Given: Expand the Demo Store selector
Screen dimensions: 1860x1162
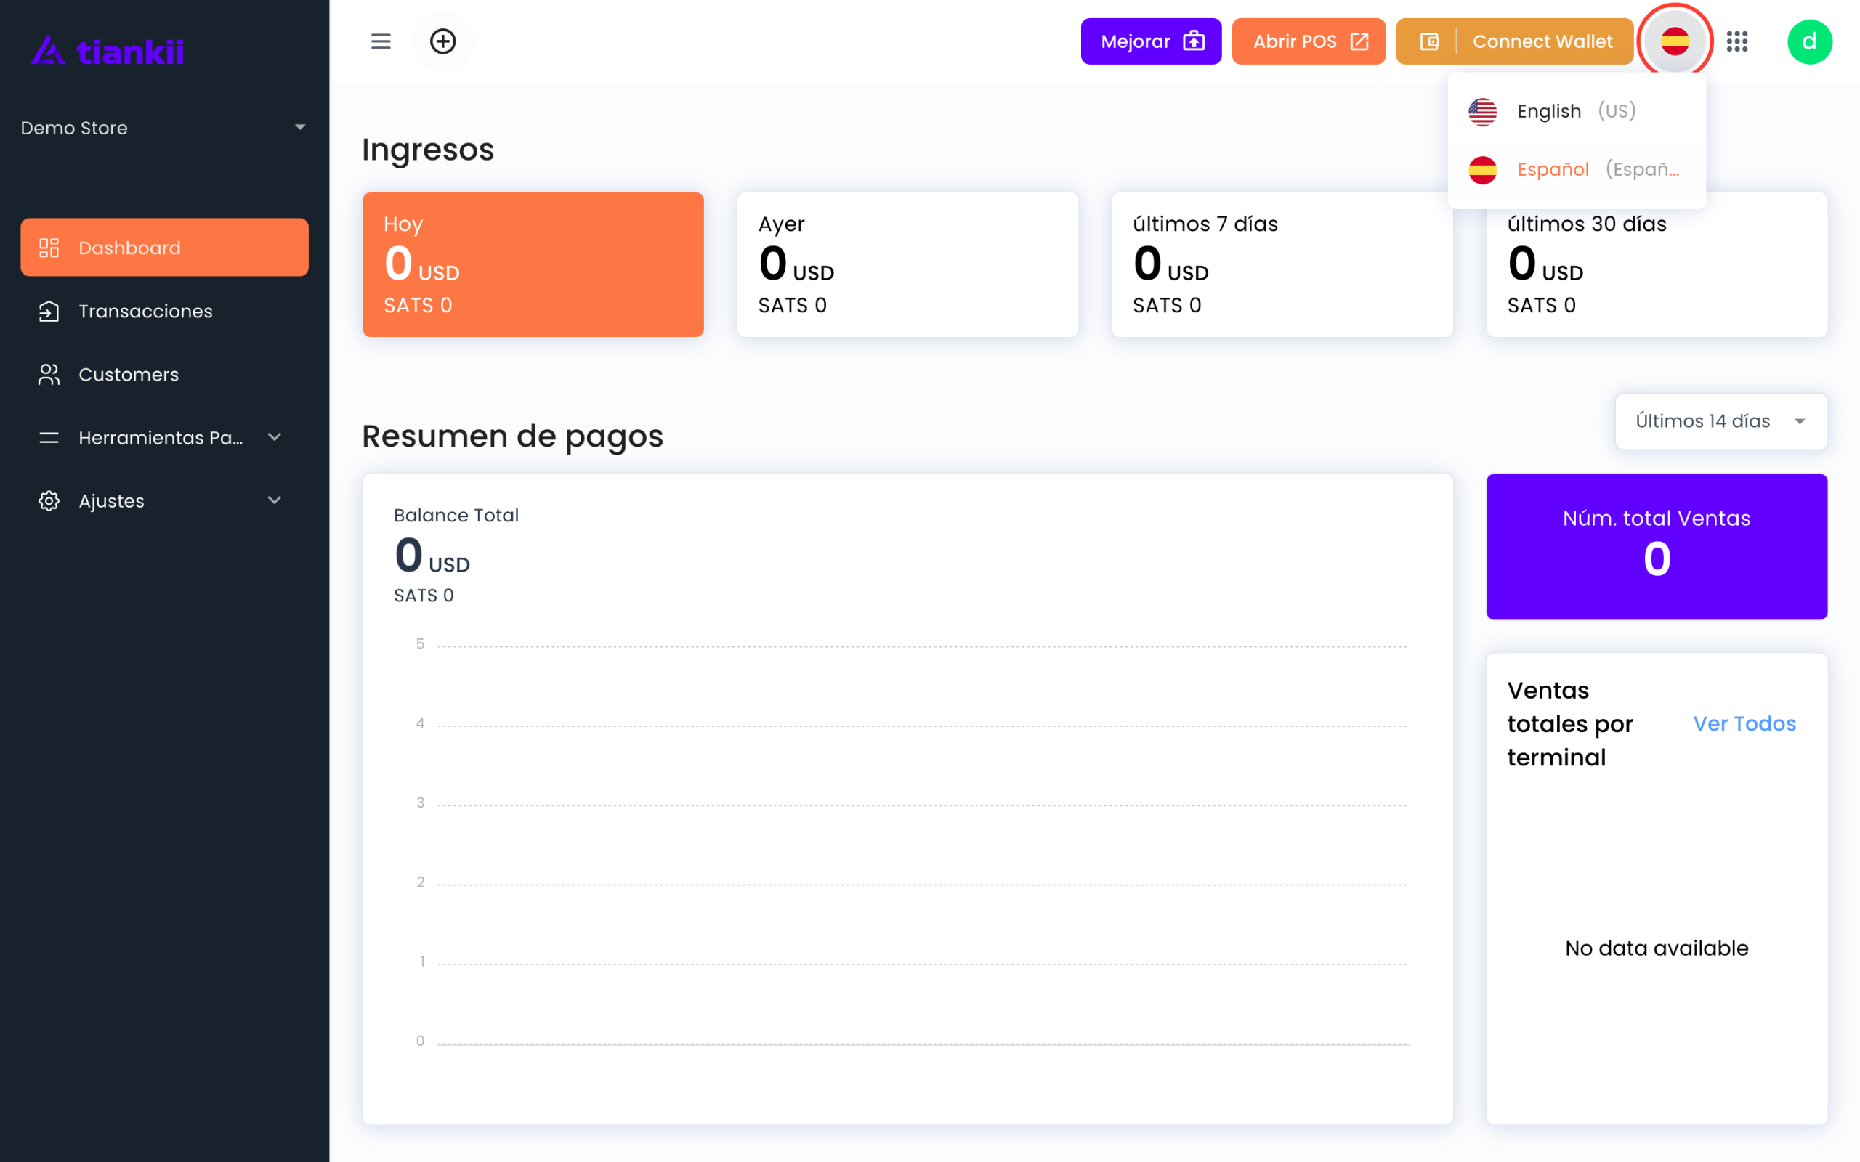Looking at the screenshot, I should (164, 128).
